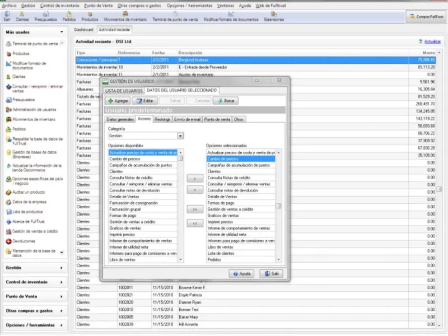This screenshot has width=448, height=336.
Task: Expand Opciones / herramientas sidebar section
Action: coord(35,325)
